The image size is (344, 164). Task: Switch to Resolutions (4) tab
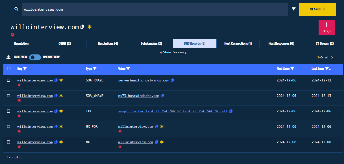pos(108,44)
